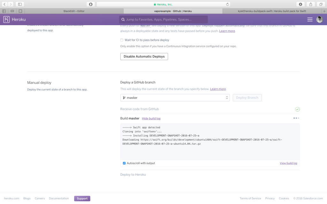Toggle the Safari sidebar icon
The height and width of the screenshot is (204, 327).
(20, 4)
